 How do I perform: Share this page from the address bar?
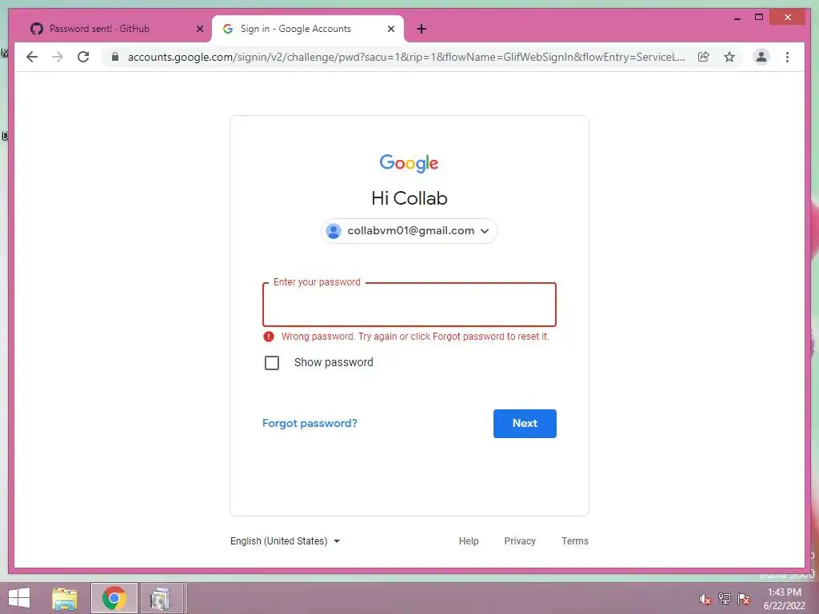click(x=704, y=57)
